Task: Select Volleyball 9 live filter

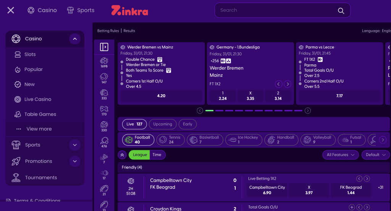Action: 318,140
